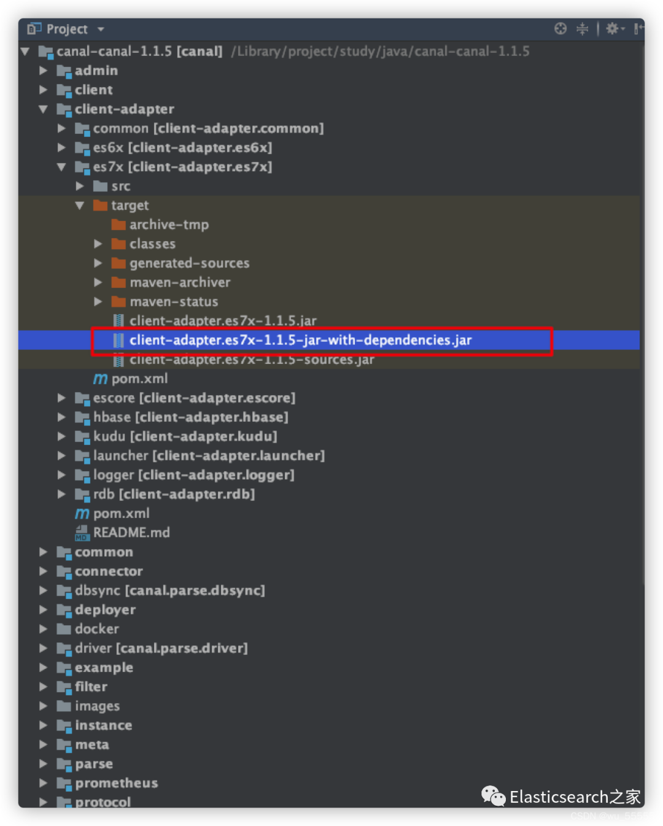The width and height of the screenshot is (663, 826).
Task: Expand the dbsync module arrow
Action: 43,590
